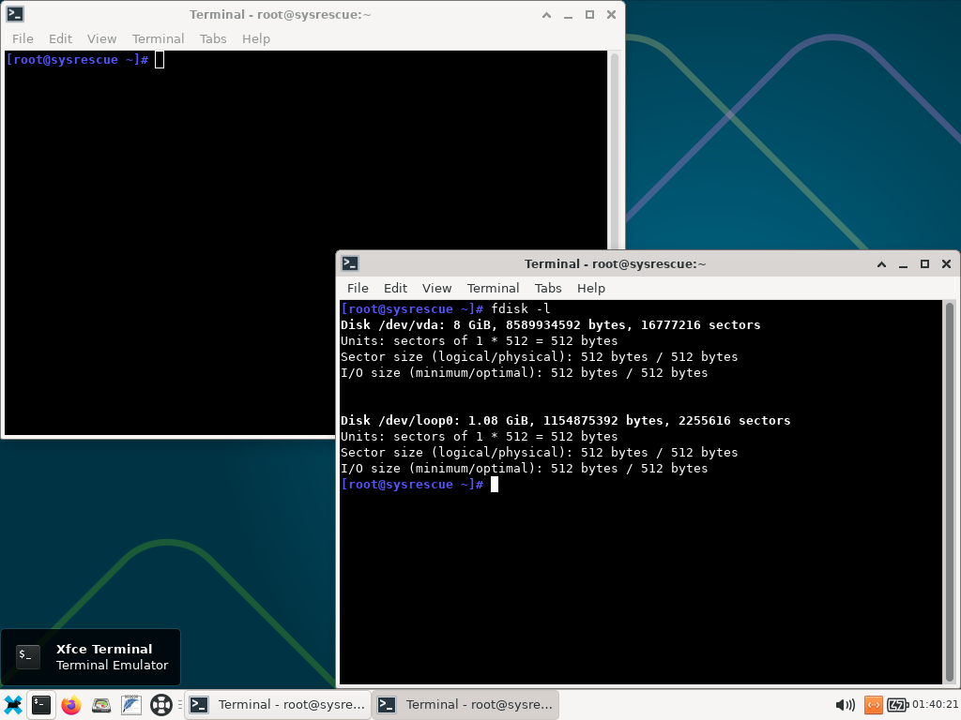Minimize the back terminal window
961x720 pixels.
(x=568, y=15)
